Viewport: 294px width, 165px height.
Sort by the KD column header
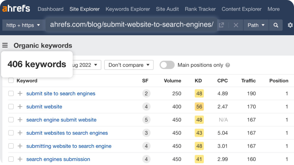click(198, 81)
